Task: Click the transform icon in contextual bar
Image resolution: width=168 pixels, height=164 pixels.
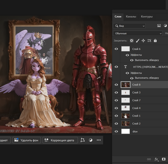Action: (83, 140)
